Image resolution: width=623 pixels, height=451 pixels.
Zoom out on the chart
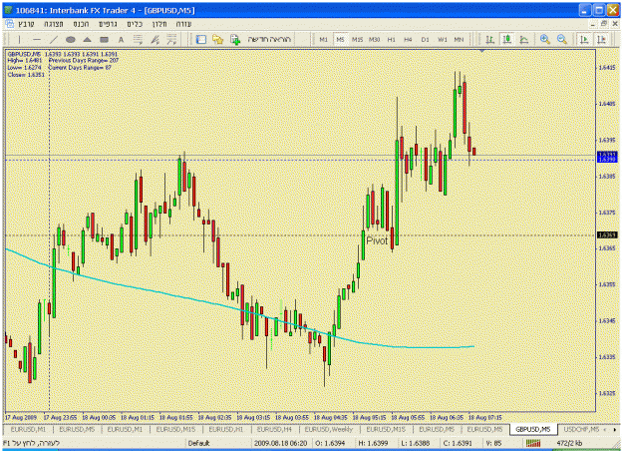(562, 39)
